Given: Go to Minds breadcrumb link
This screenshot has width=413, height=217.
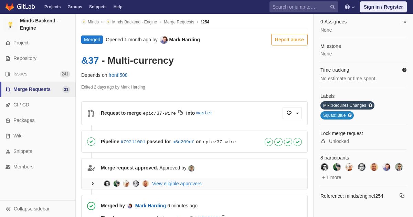Looking at the screenshot, I should (x=93, y=22).
